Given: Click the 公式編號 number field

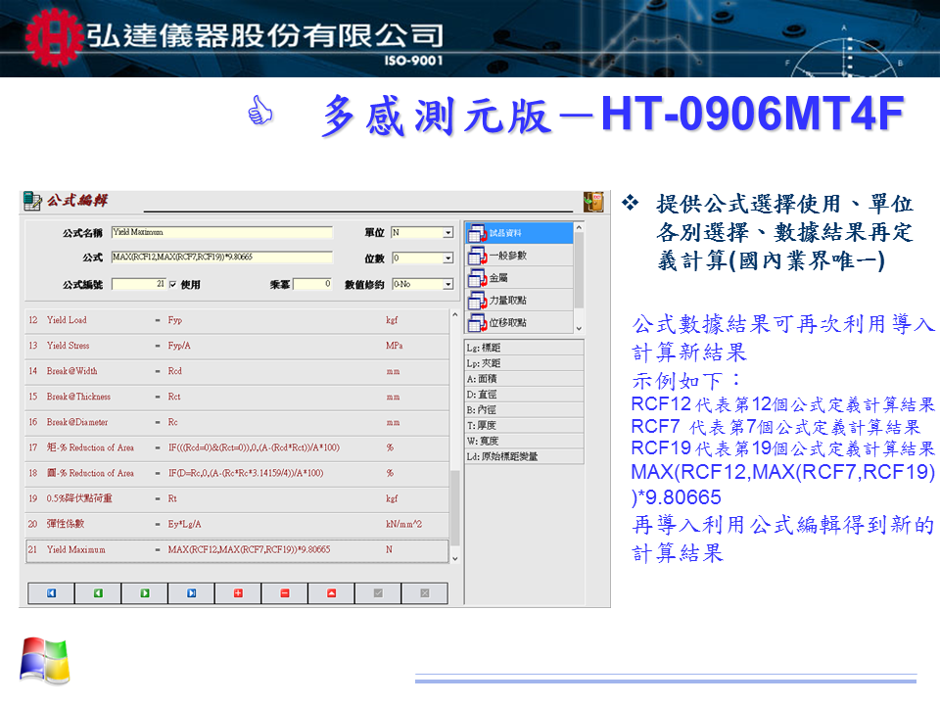Looking at the screenshot, I should [x=138, y=284].
